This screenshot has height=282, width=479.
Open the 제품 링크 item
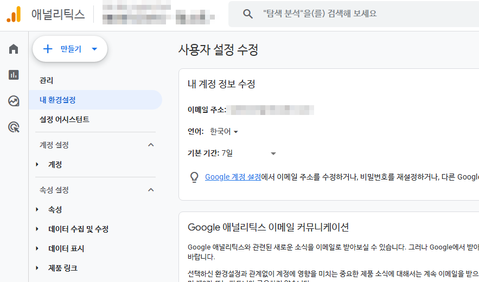[x=62, y=268]
